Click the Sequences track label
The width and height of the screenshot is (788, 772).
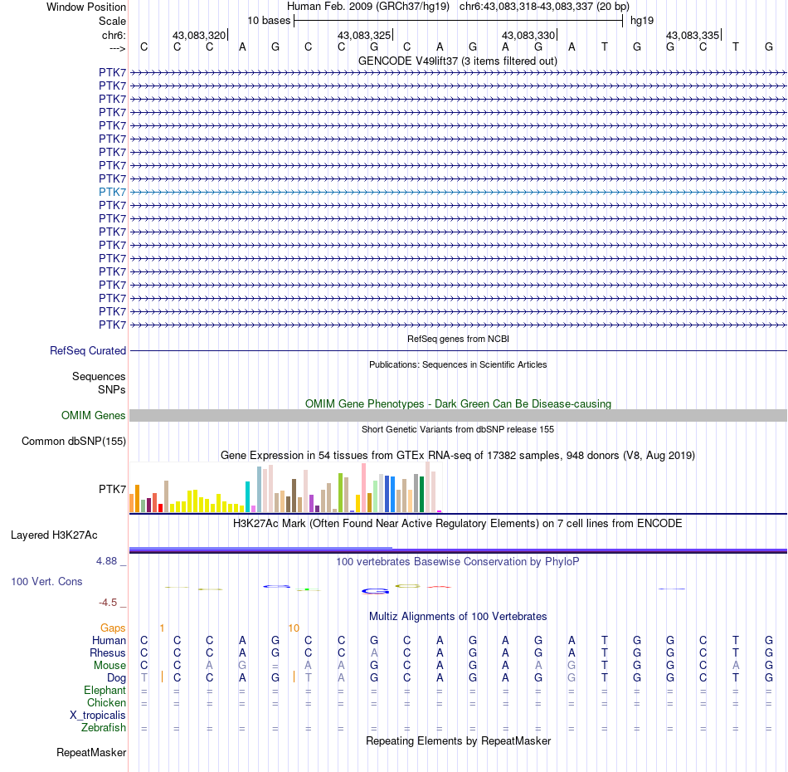tap(99, 376)
